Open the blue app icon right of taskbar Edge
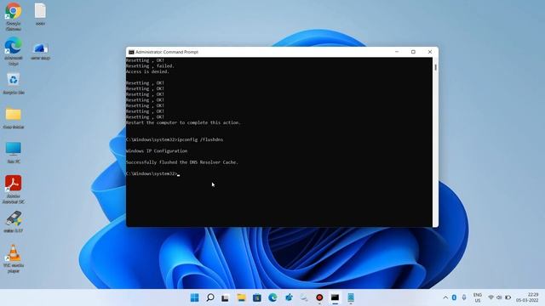Viewport: 545px width, 306px height. [289, 297]
